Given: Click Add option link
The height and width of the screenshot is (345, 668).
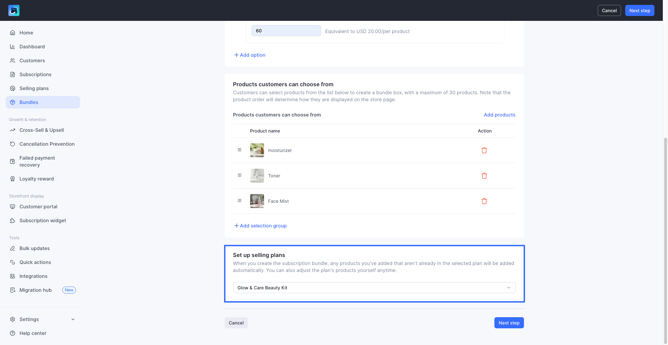Looking at the screenshot, I should click(250, 55).
